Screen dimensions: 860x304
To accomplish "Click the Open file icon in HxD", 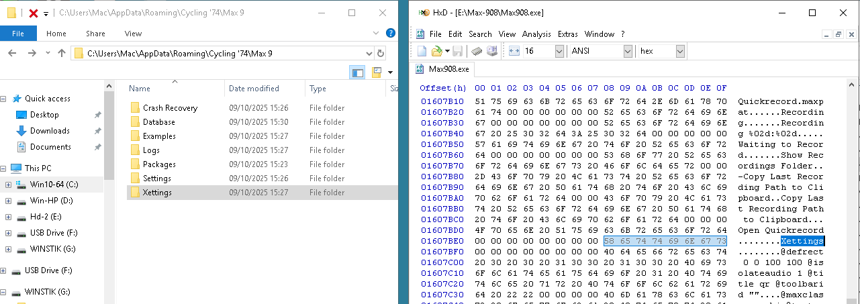I will click(x=436, y=51).
